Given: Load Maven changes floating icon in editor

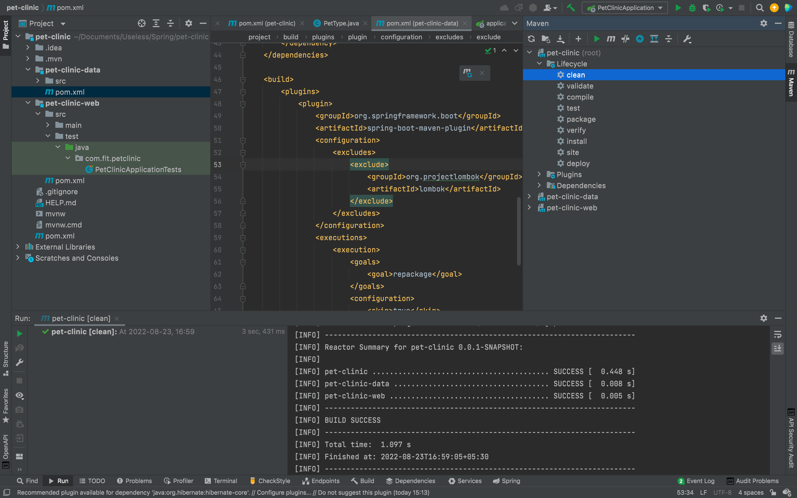Looking at the screenshot, I should coord(468,73).
